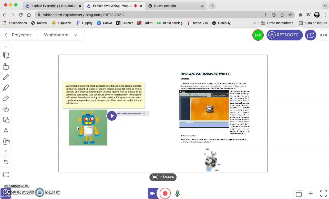
Task: Click the share project button
Action: tap(311, 35)
